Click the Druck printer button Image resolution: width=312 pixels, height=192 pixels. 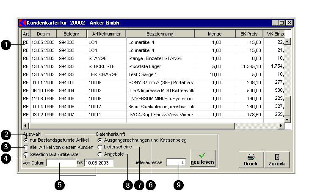click(251, 159)
